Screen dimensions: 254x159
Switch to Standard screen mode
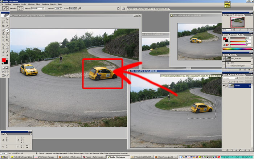[3, 72]
